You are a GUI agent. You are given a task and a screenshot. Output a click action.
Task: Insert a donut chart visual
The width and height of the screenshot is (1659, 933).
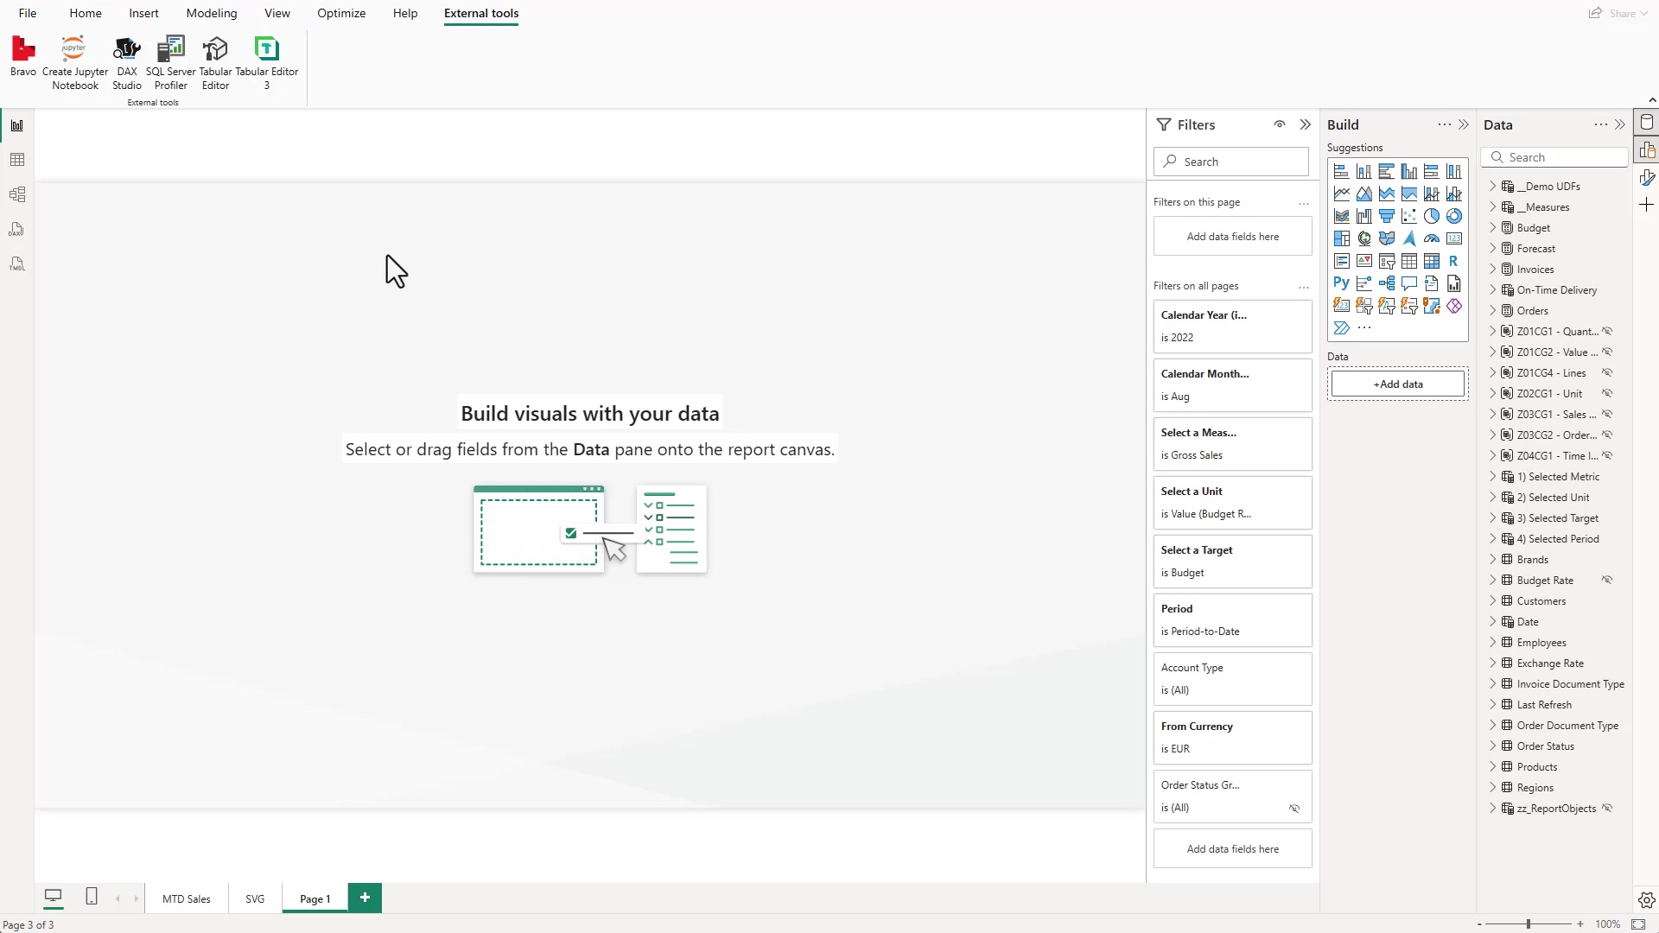pos(1454,216)
